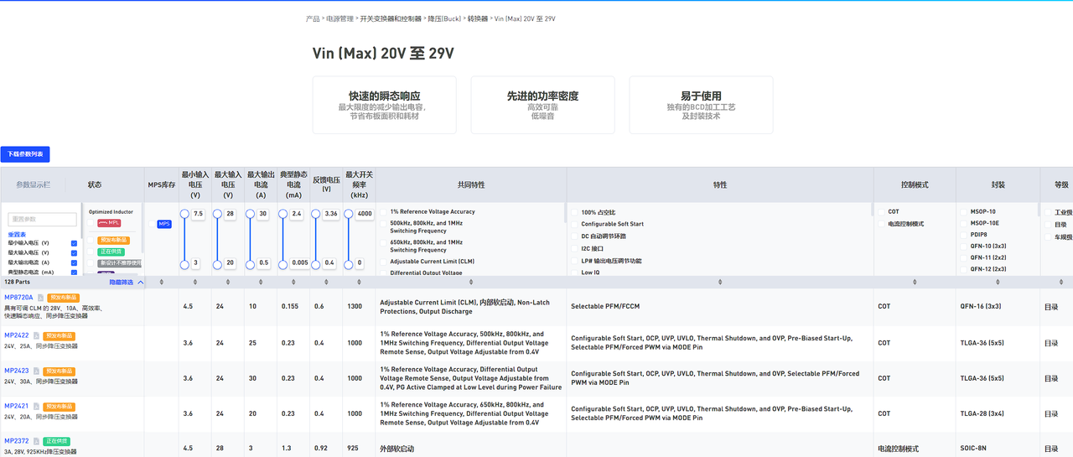Tick PDIP8 package checkbox
The image size is (1073, 457).
[964, 235]
